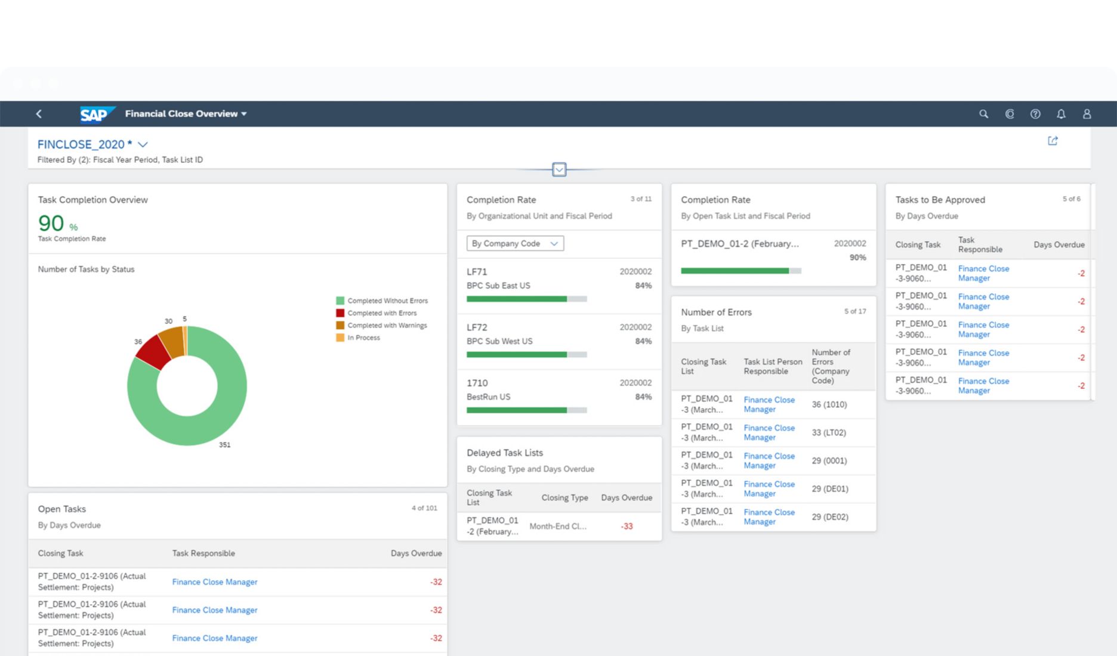Open the Tasks to Be Approved card header
Image resolution: width=1117 pixels, height=656 pixels.
940,199
